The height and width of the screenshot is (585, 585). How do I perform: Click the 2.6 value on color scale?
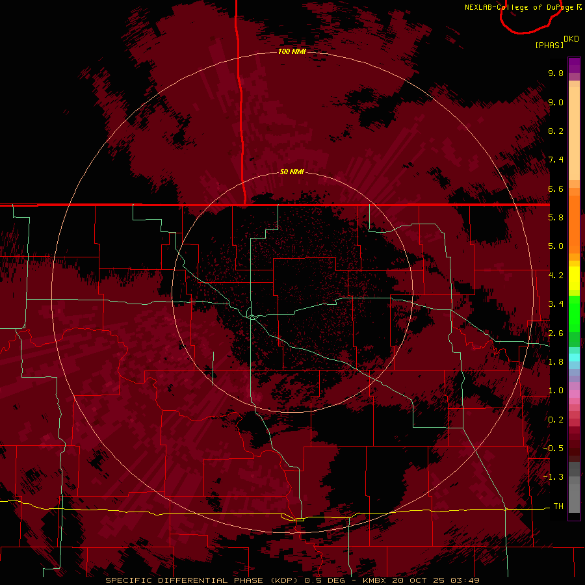[x=556, y=333]
